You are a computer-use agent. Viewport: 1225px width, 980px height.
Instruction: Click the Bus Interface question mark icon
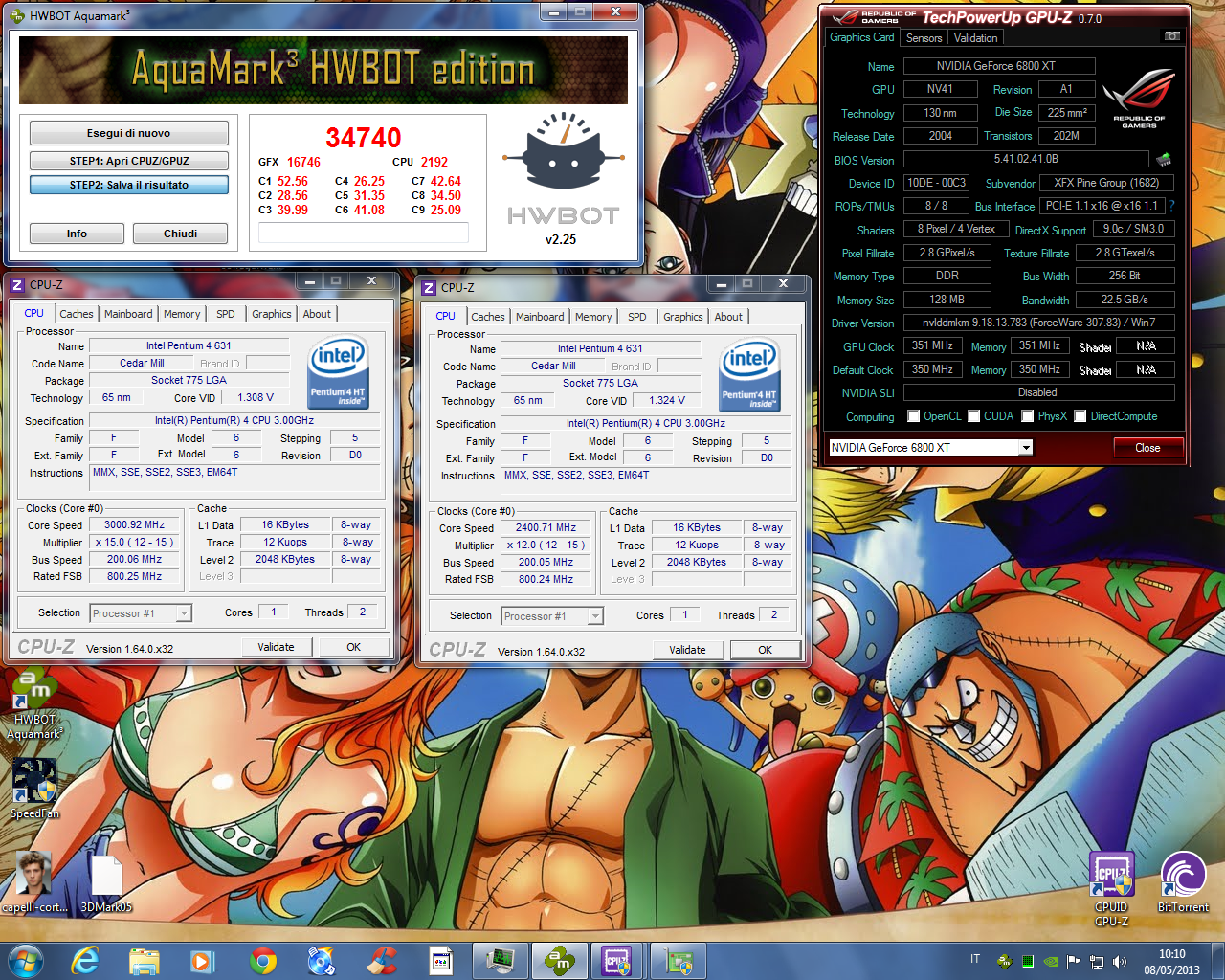(1171, 206)
